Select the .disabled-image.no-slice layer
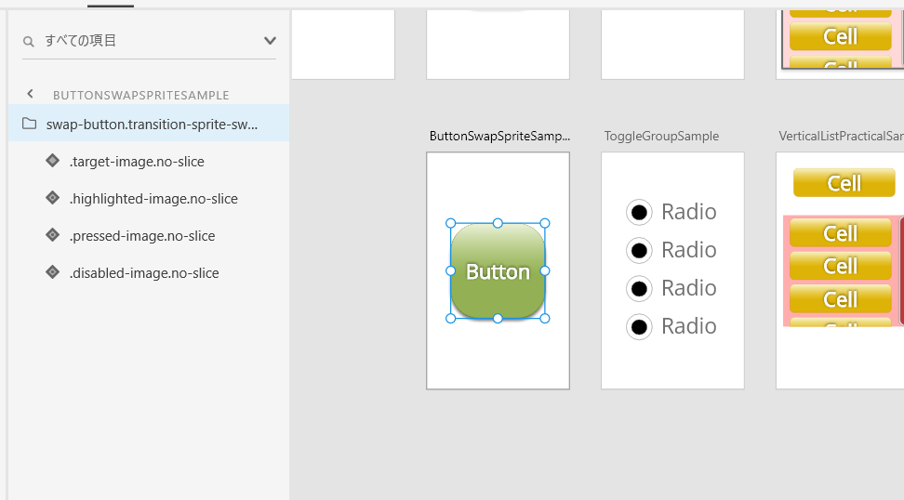The width and height of the screenshot is (904, 500). [149, 273]
